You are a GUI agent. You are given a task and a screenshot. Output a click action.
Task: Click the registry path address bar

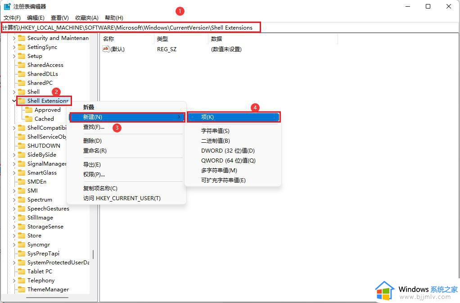230,27
